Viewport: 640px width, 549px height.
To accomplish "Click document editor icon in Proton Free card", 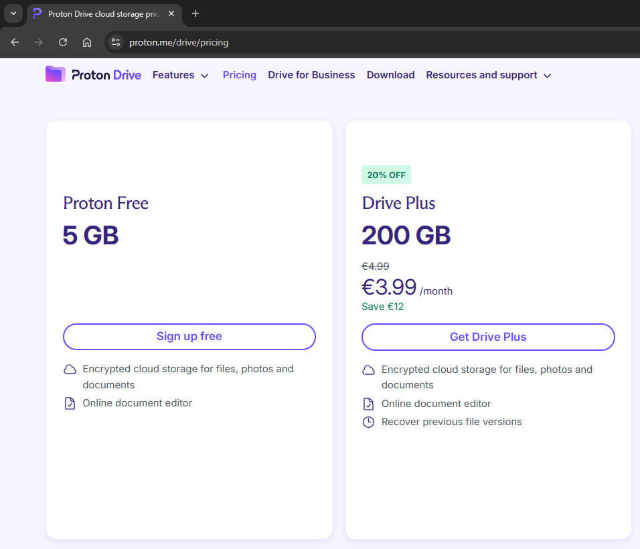I will tap(70, 403).
